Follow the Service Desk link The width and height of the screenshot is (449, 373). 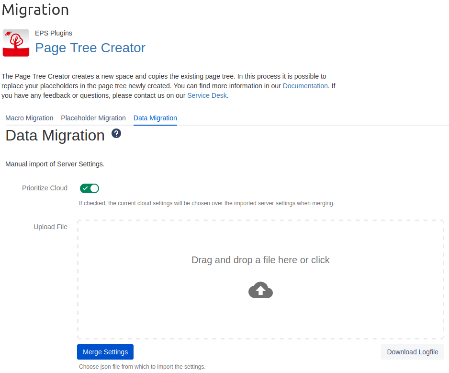[207, 95]
